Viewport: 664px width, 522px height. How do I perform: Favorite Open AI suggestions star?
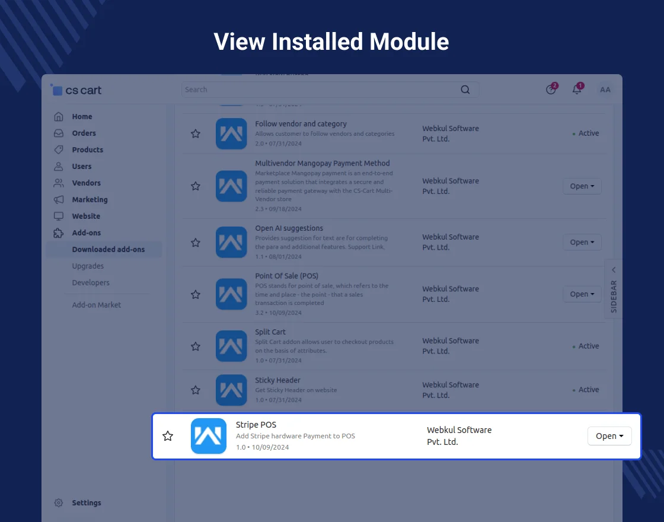click(x=195, y=243)
